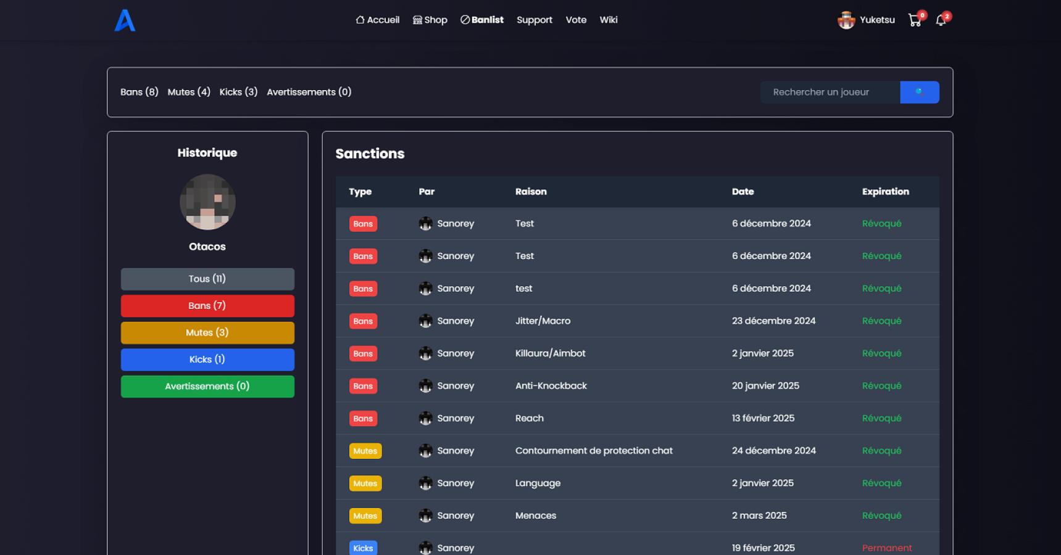Go to the Accueil home page

[x=378, y=20]
